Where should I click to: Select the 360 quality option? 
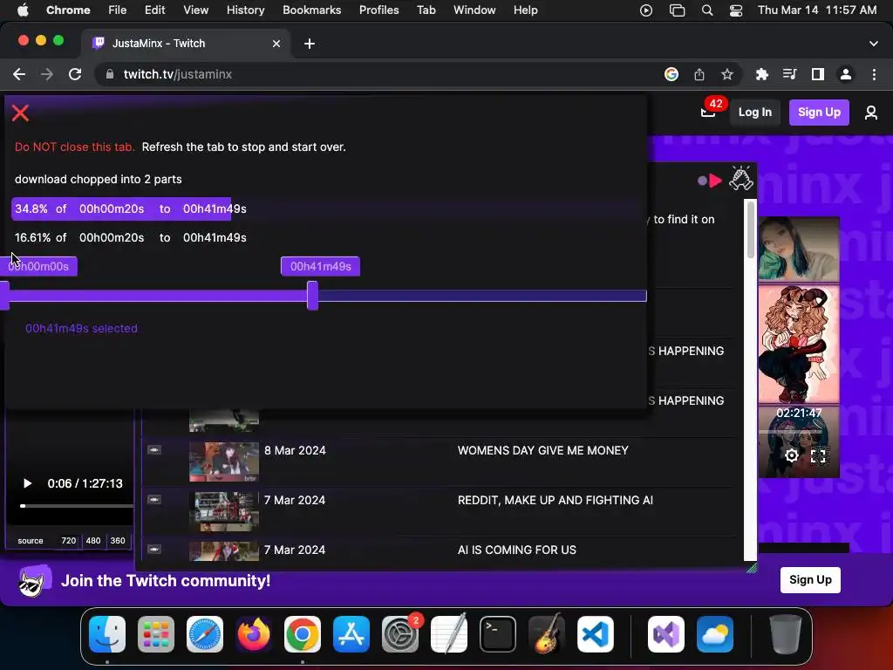[118, 541]
